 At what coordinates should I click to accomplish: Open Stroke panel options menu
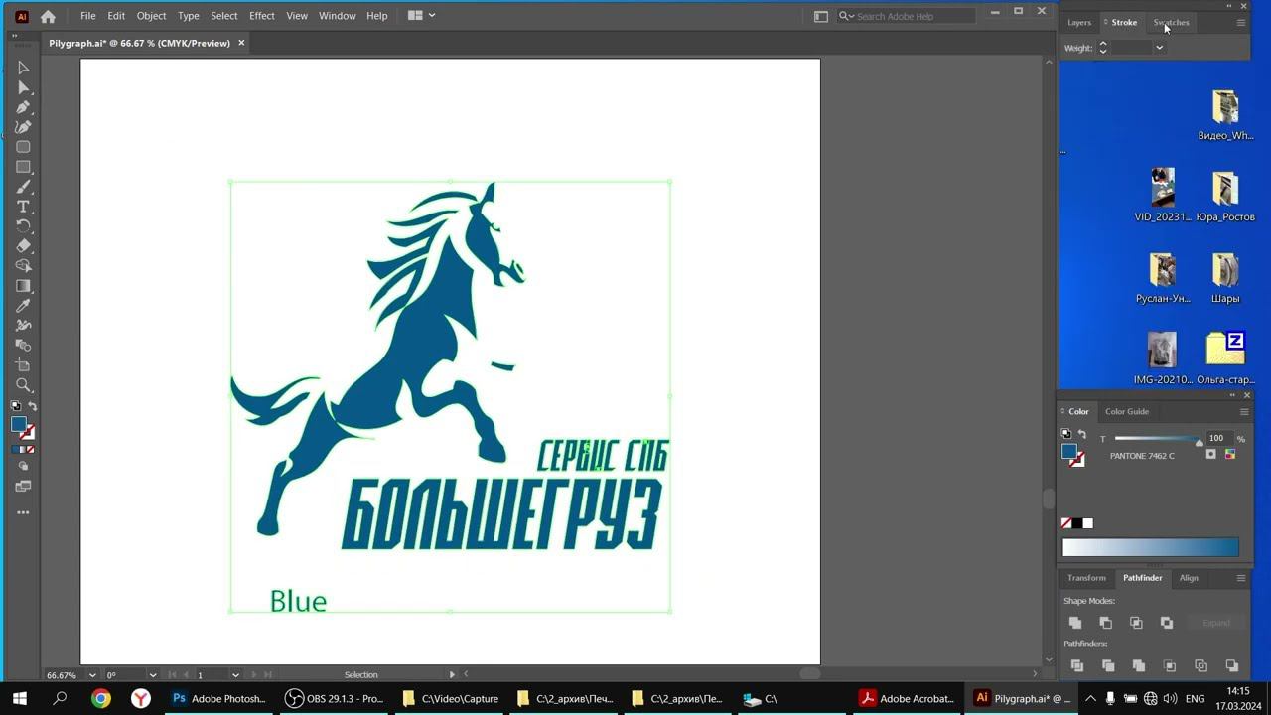click(1240, 22)
